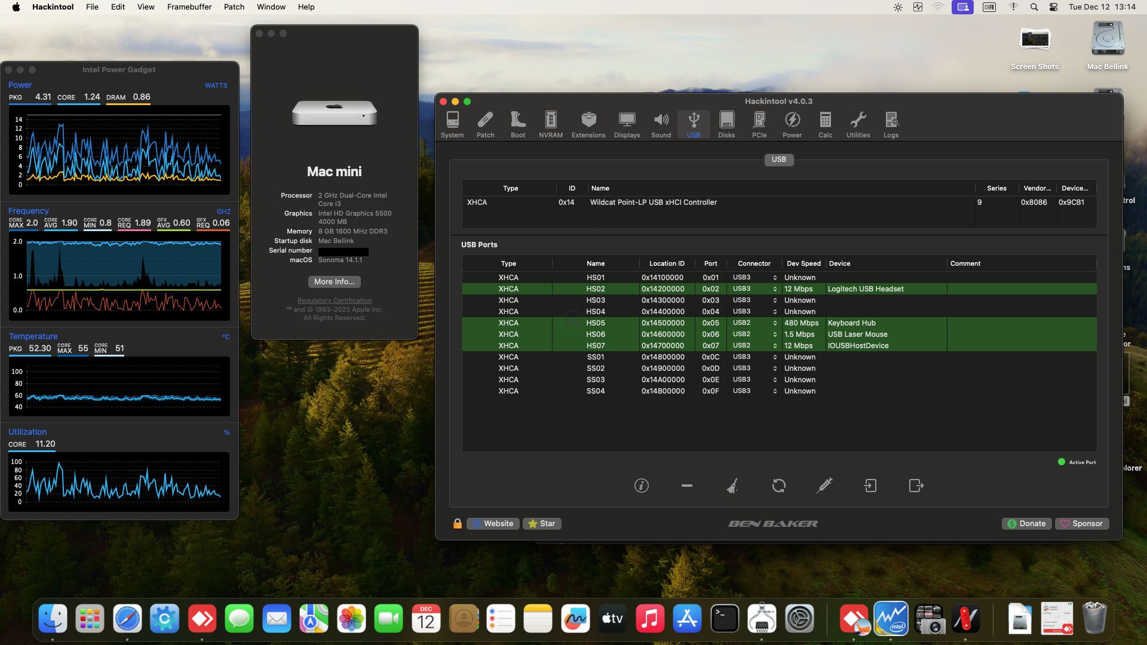The width and height of the screenshot is (1147, 645).
Task: Select the Logitech USB Headset row
Action: (x=779, y=289)
